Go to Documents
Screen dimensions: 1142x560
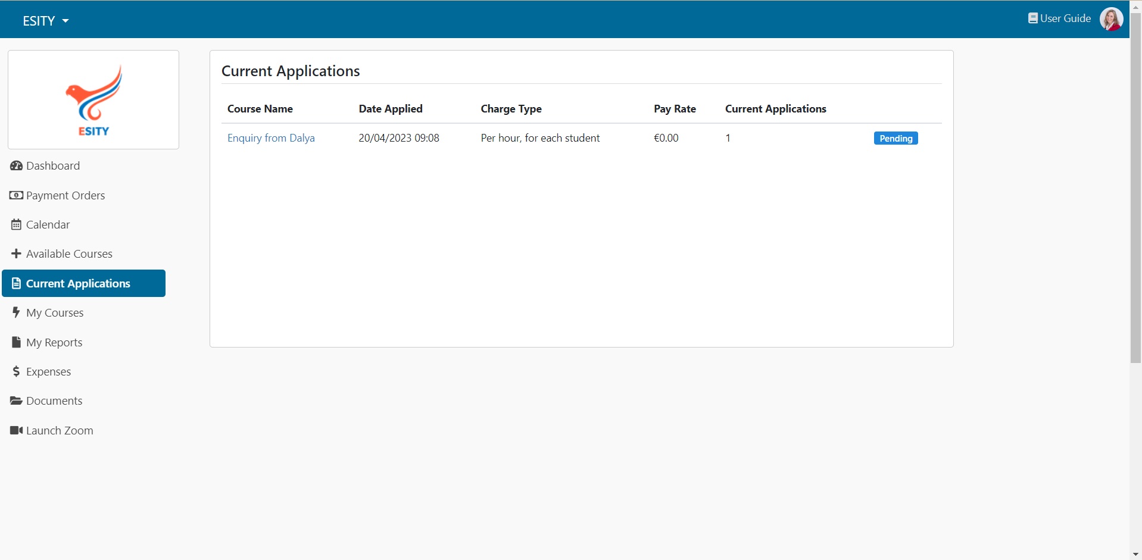point(54,401)
